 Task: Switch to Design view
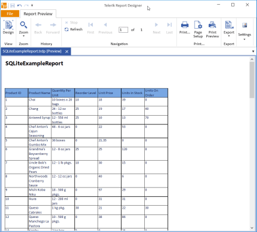8,27
